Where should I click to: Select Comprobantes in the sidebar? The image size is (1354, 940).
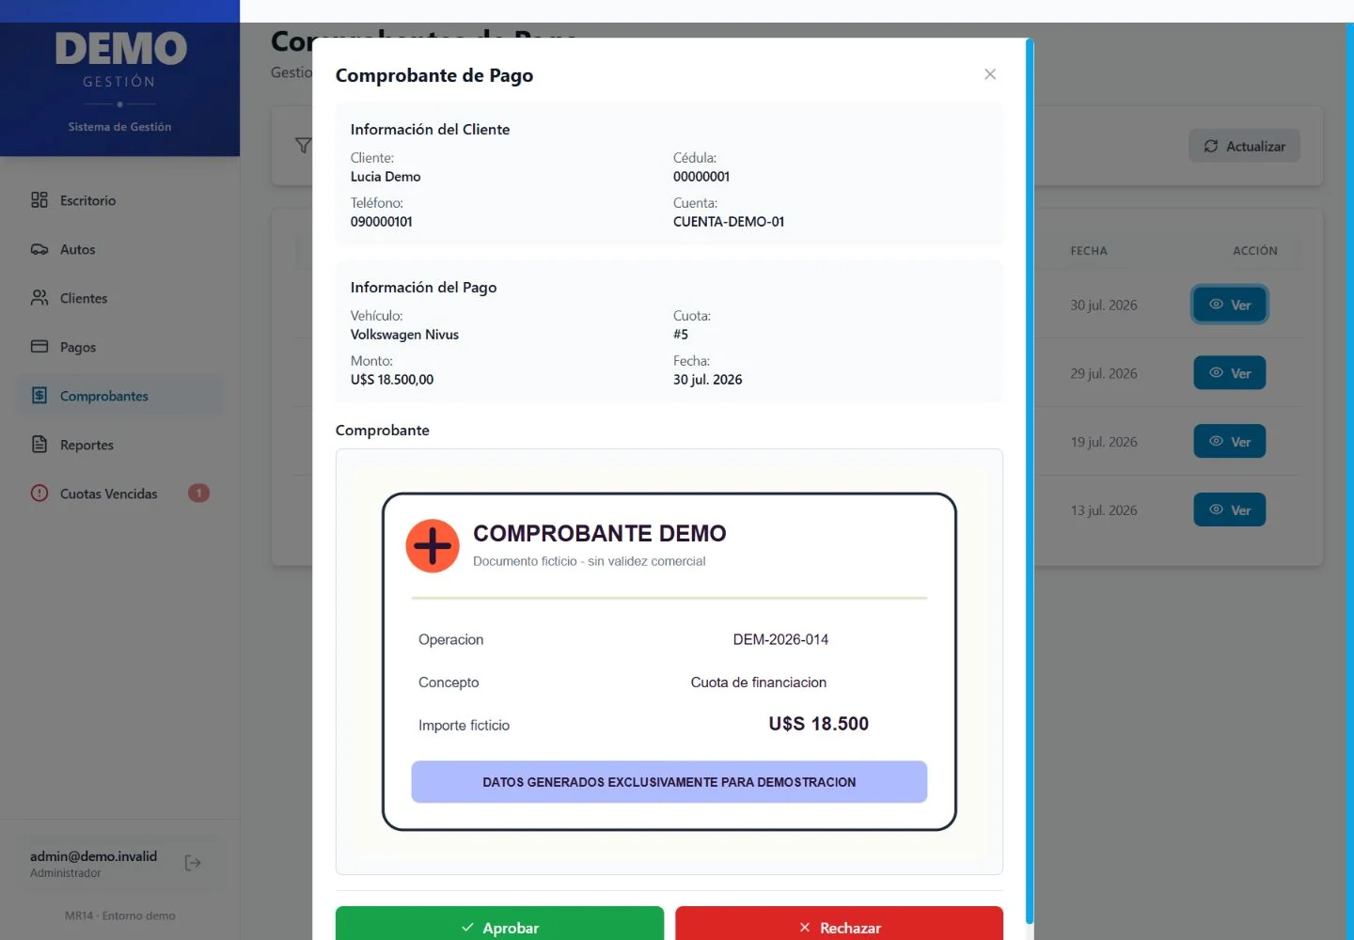(x=120, y=396)
